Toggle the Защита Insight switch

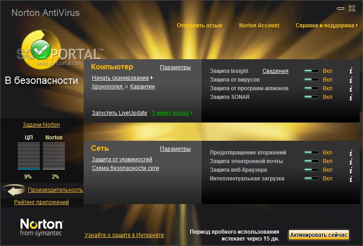click(311, 71)
